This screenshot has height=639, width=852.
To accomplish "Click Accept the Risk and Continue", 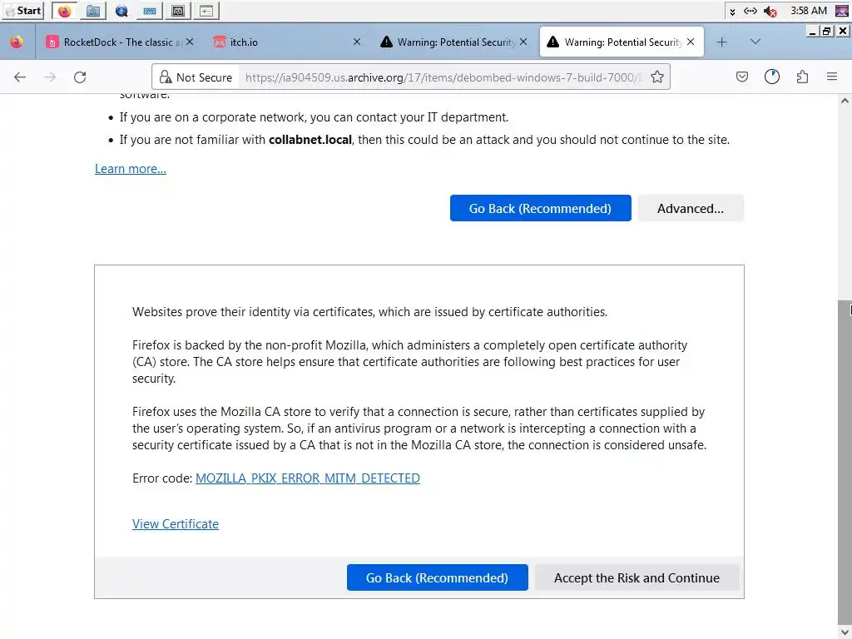I will (637, 577).
